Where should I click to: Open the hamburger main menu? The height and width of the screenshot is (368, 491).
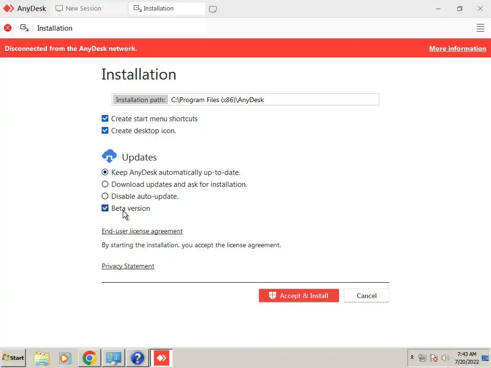[480, 28]
